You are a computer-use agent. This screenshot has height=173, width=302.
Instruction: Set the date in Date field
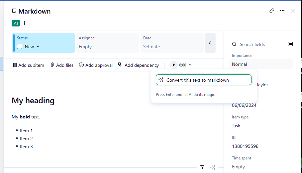[151, 47]
